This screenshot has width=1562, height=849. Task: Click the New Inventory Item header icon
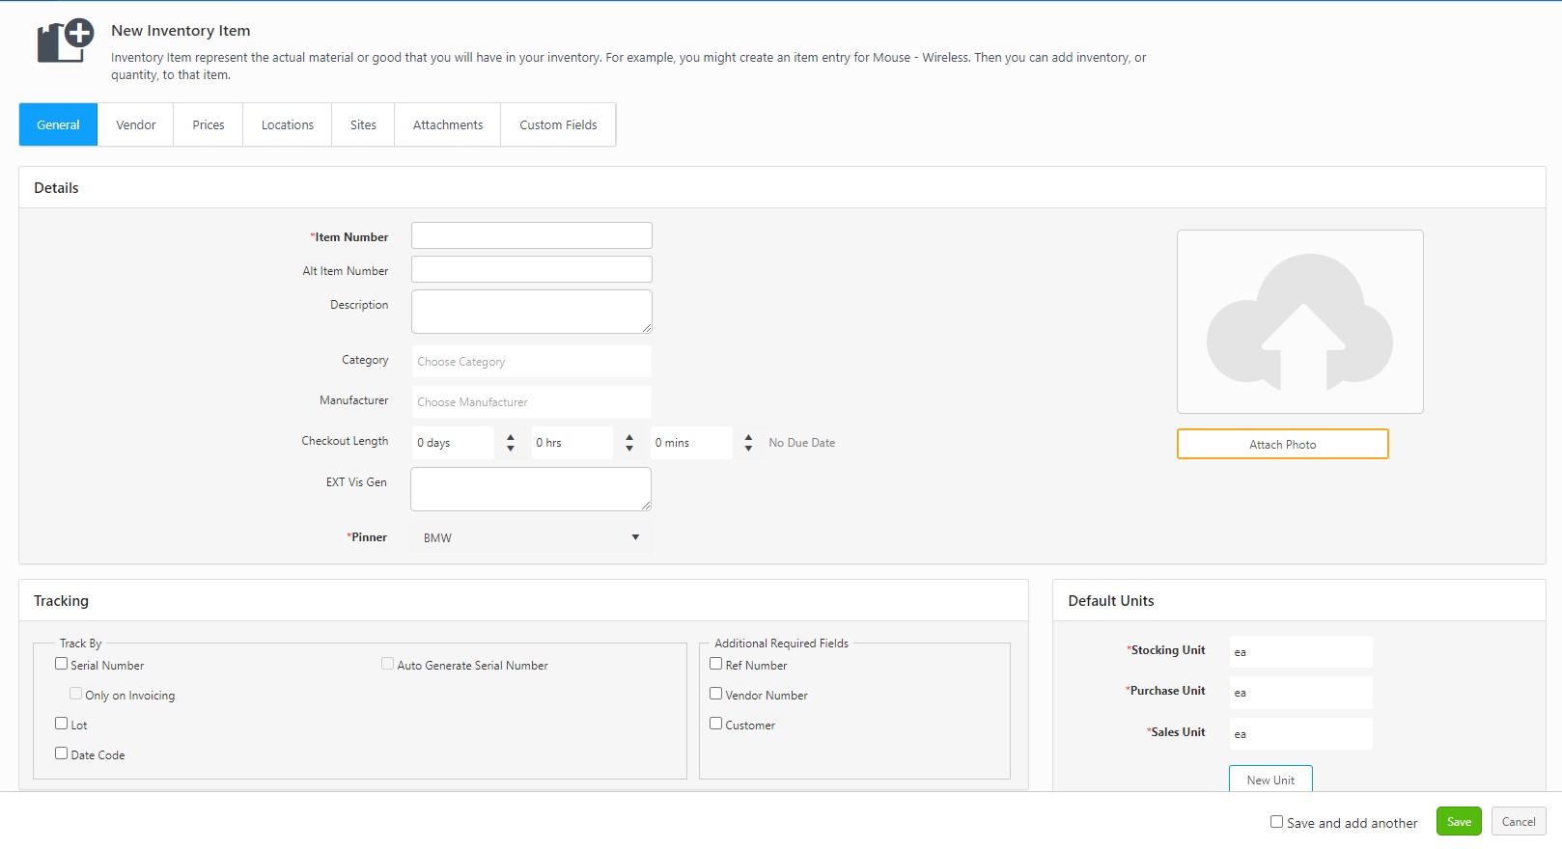click(x=65, y=41)
